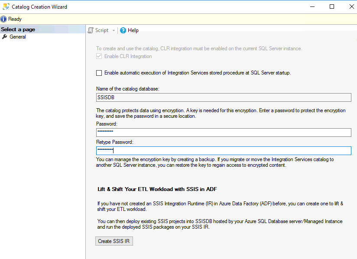
Task: Minimize the Catalog Creation Wizard window
Action: point(312,6)
